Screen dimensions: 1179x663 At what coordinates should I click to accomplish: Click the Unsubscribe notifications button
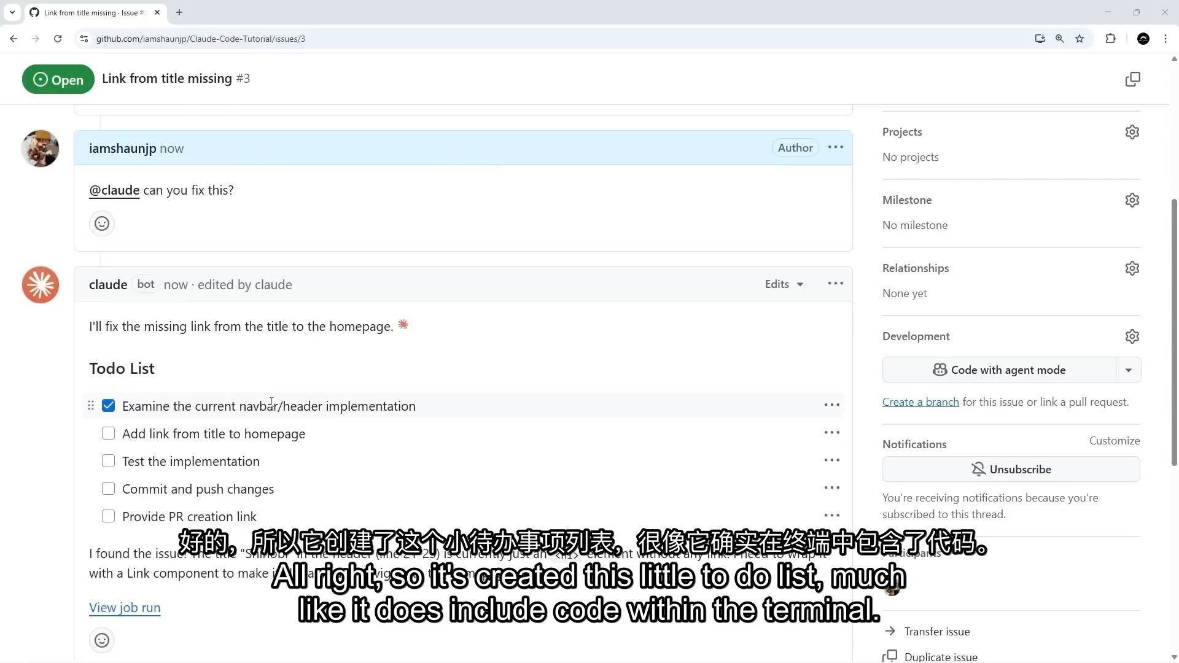pyautogui.click(x=1011, y=470)
